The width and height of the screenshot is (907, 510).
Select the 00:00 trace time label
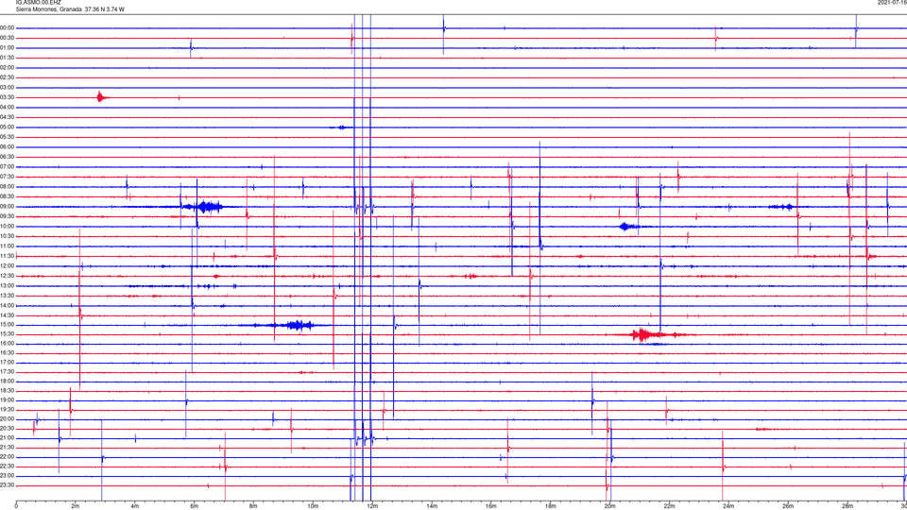pos(8,28)
